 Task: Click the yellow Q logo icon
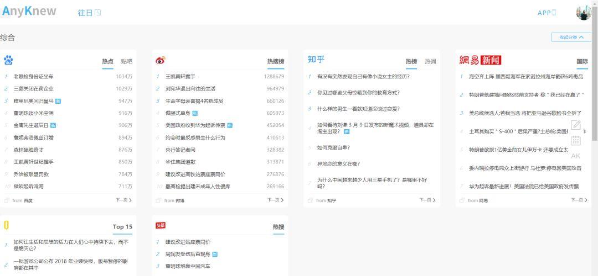6,225
